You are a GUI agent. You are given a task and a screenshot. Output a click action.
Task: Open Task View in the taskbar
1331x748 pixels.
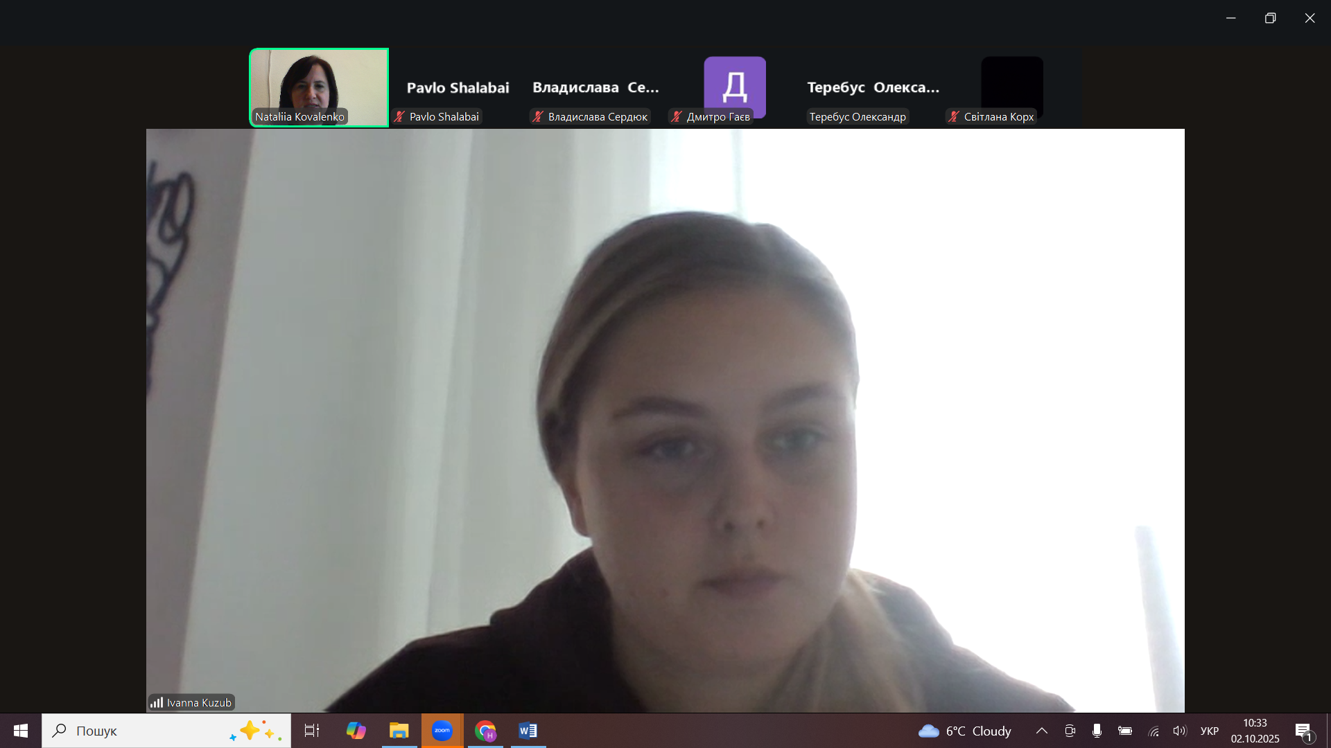tap(312, 731)
